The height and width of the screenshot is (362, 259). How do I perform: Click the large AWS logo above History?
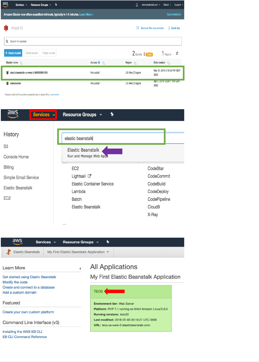click(x=13, y=114)
